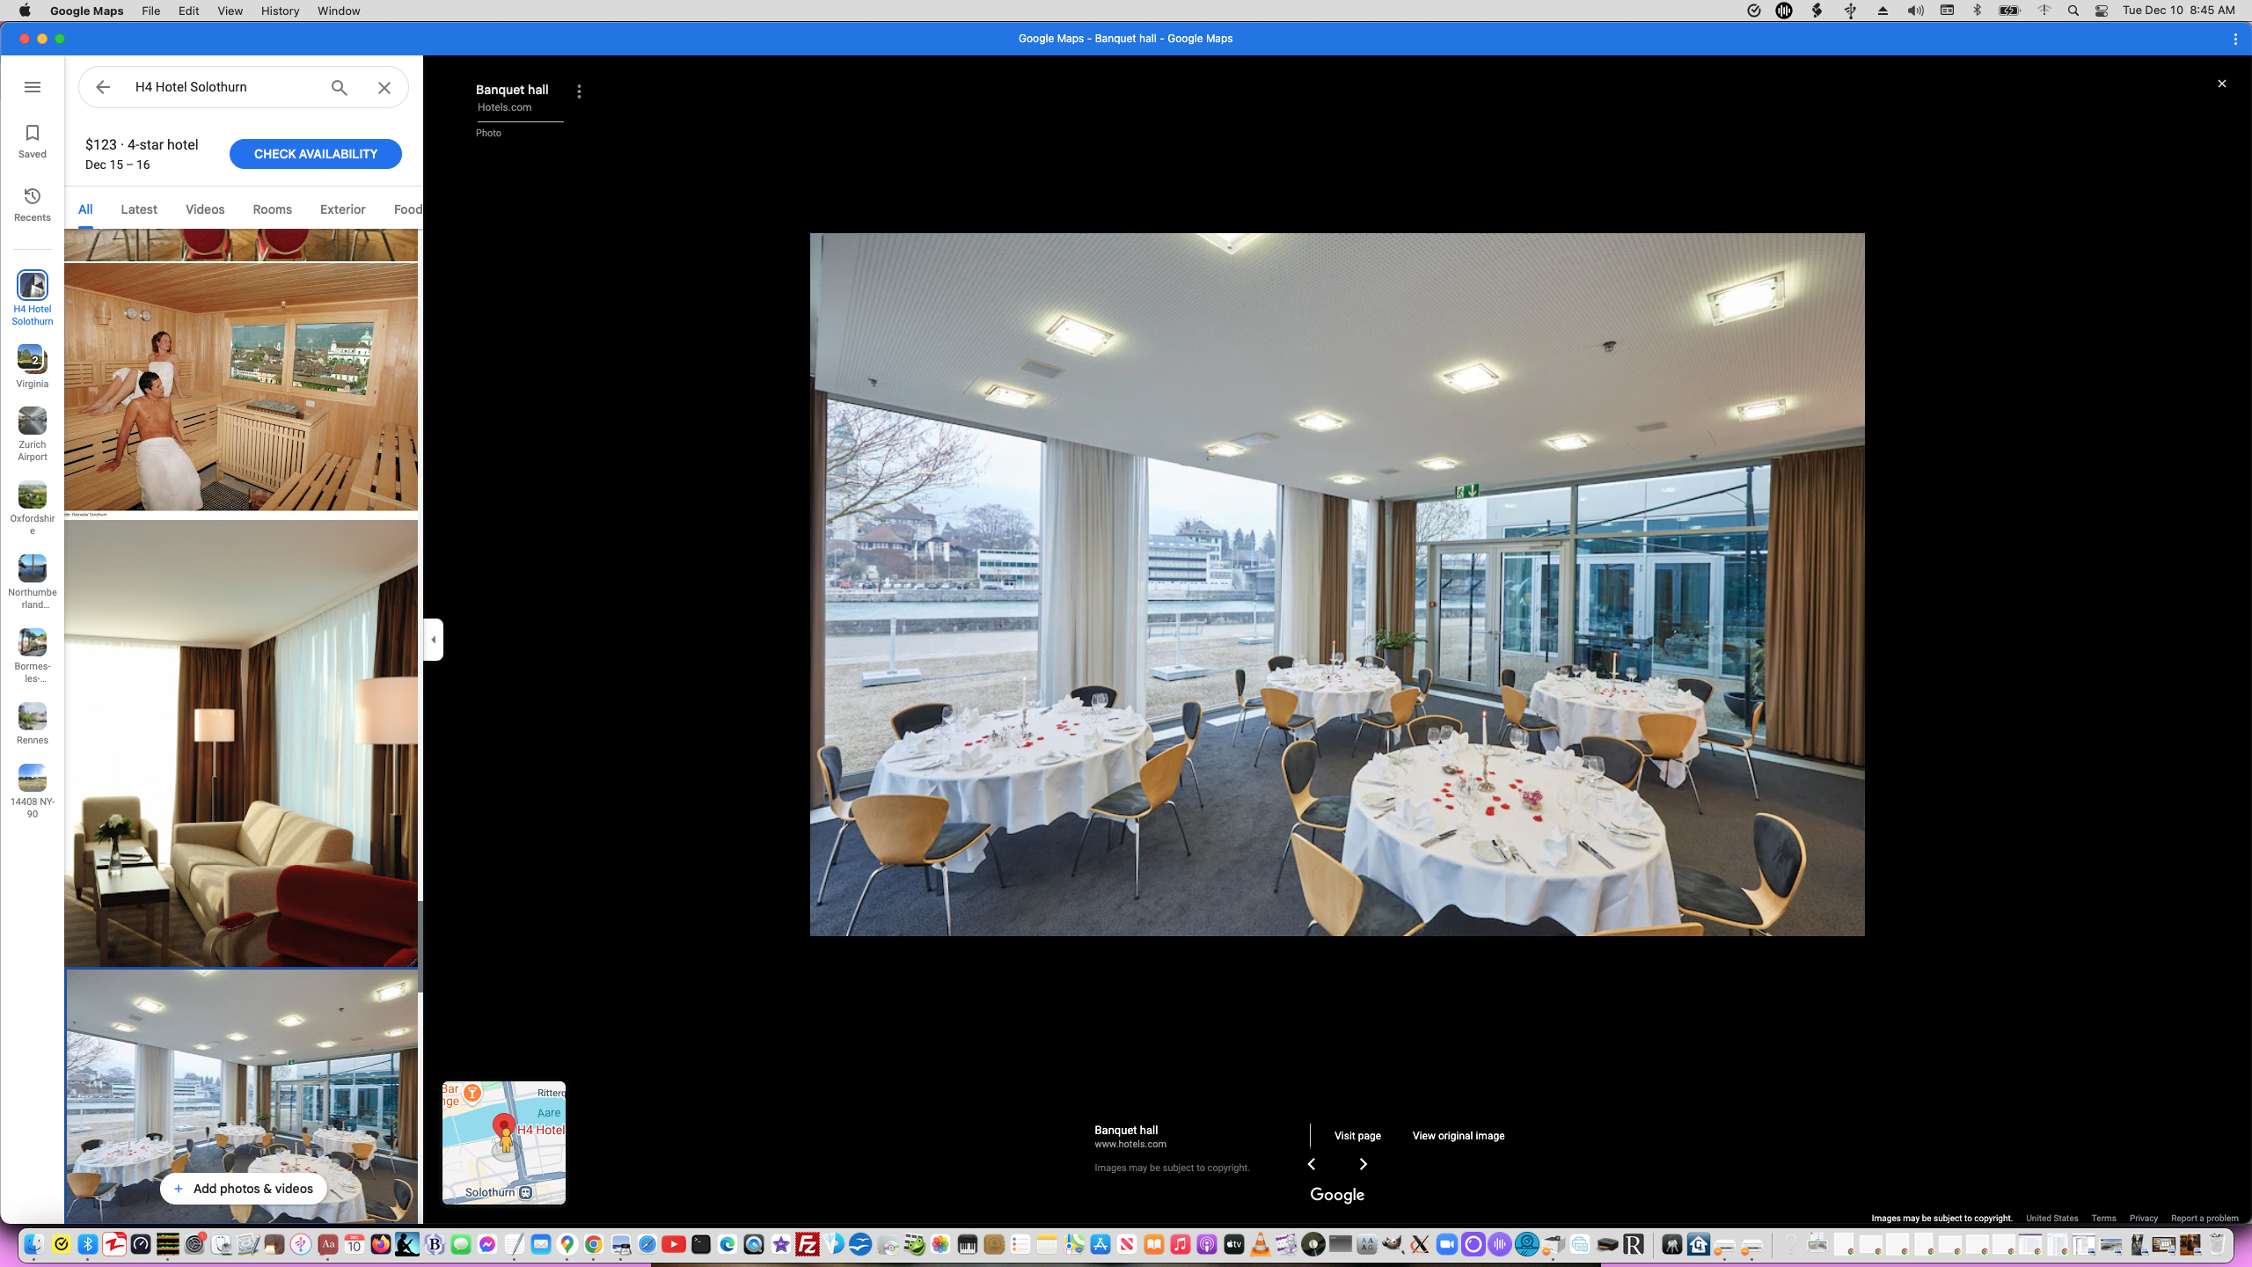Open the History menu in the menu bar

point(279,11)
